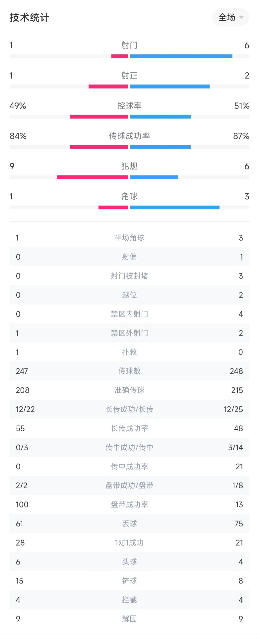259x639 pixels.
Task: Click the pink 犯规 bar
Action: pyautogui.click(x=92, y=177)
